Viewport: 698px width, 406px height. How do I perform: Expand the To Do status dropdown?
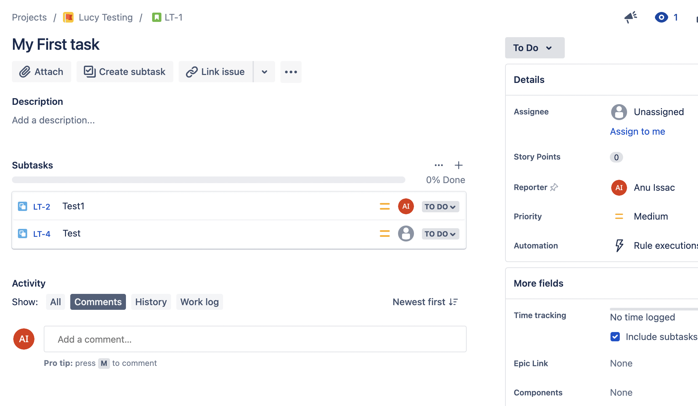click(x=535, y=48)
